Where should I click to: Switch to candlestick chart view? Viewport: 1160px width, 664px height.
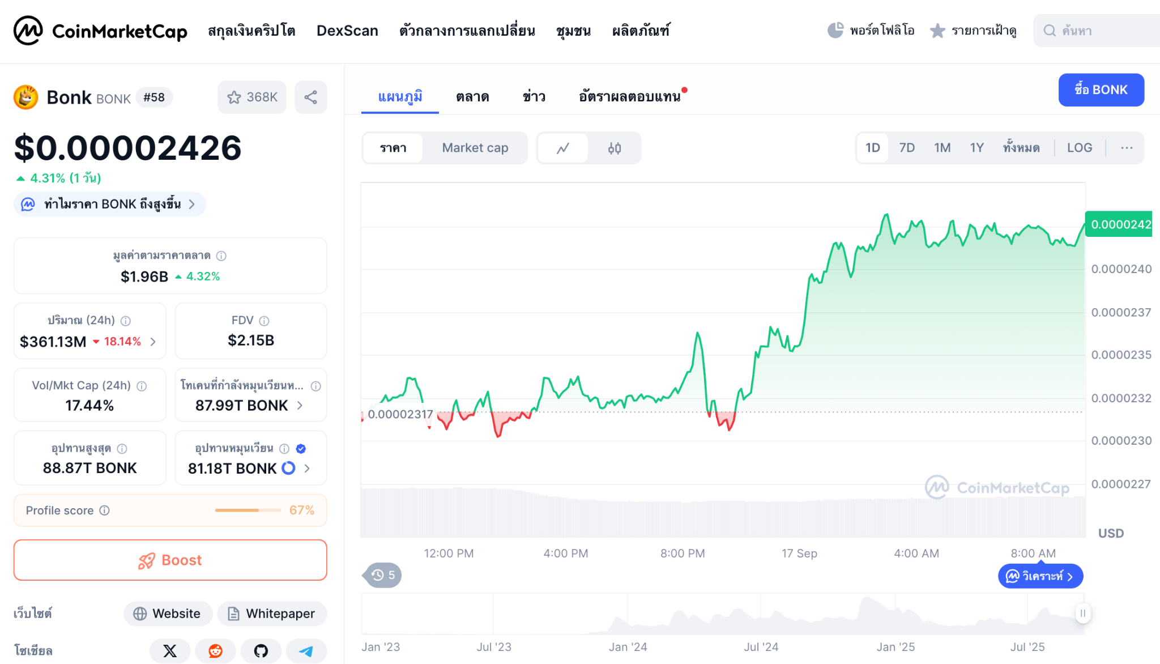(x=615, y=148)
